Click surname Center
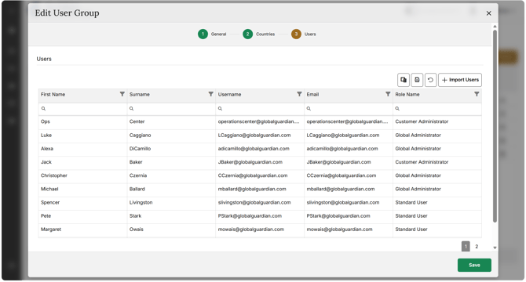The height and width of the screenshot is (282, 526). coord(137,121)
